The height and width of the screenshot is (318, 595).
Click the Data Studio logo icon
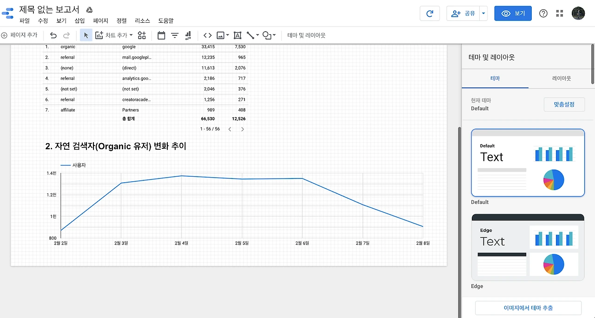click(8, 13)
